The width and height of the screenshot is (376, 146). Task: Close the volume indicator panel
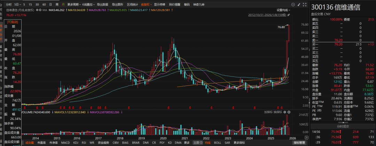coord(289,112)
